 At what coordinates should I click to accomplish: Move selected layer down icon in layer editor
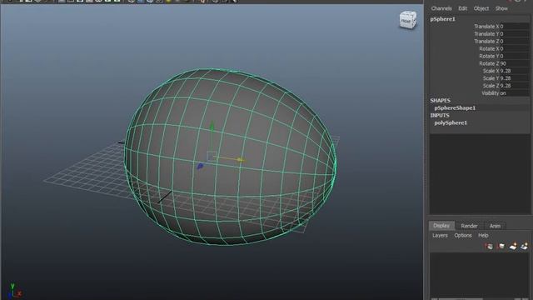click(501, 247)
